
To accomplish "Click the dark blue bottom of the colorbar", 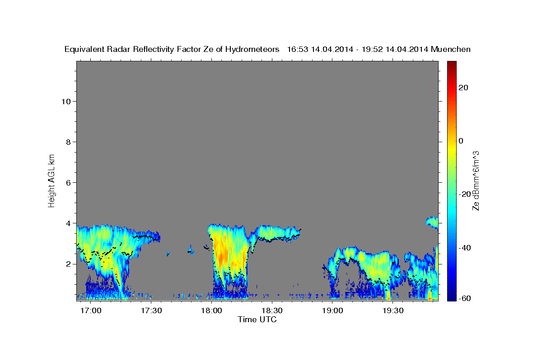I will point(451,296).
